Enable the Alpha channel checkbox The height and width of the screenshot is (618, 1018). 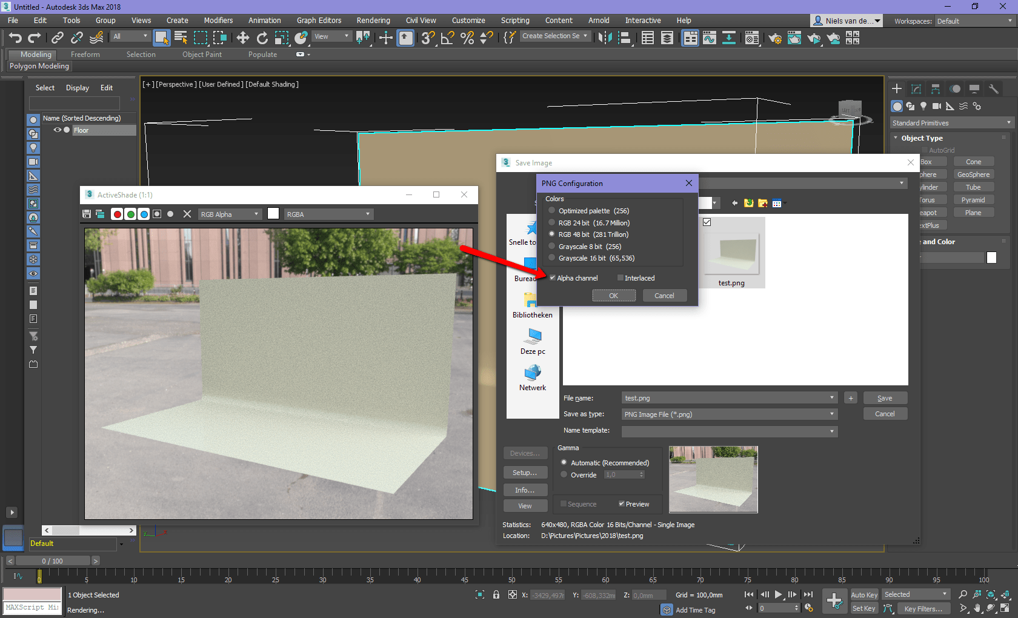pyautogui.click(x=552, y=277)
